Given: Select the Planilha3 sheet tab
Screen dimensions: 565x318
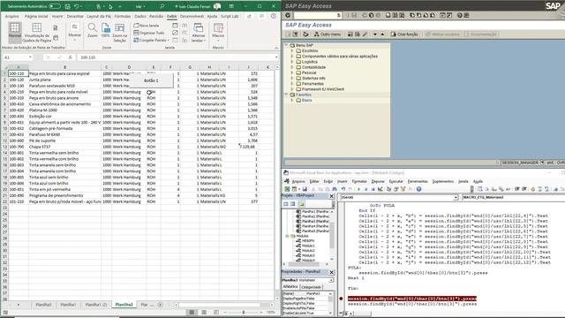Looking at the screenshot, I should click(x=124, y=305).
